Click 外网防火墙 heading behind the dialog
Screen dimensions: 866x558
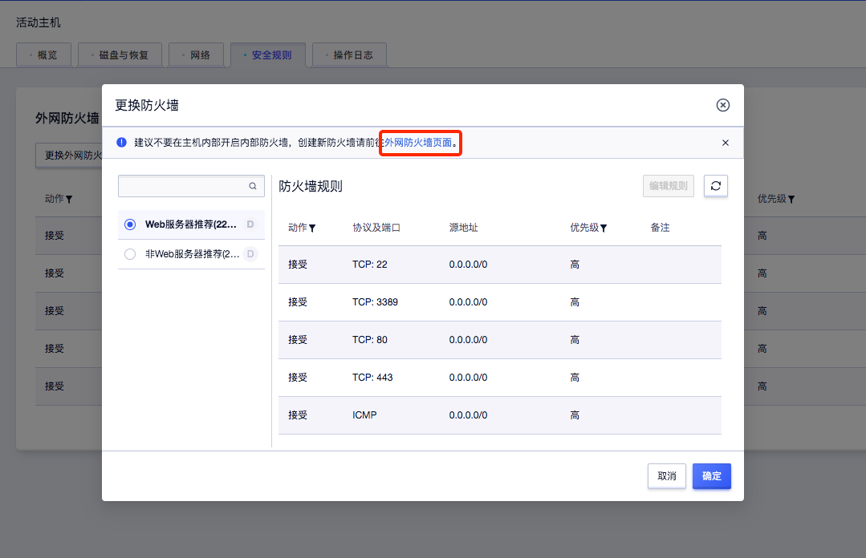point(67,118)
